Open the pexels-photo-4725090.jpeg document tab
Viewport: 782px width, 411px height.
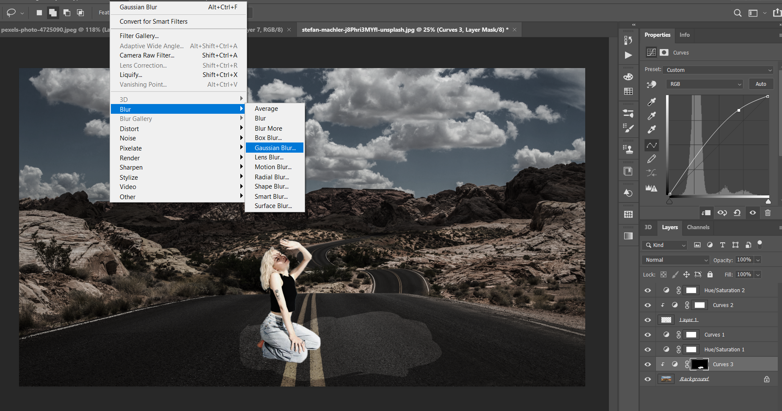coord(55,30)
